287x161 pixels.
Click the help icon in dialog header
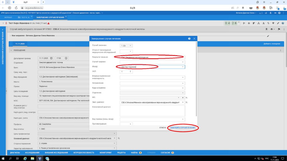click(189, 39)
